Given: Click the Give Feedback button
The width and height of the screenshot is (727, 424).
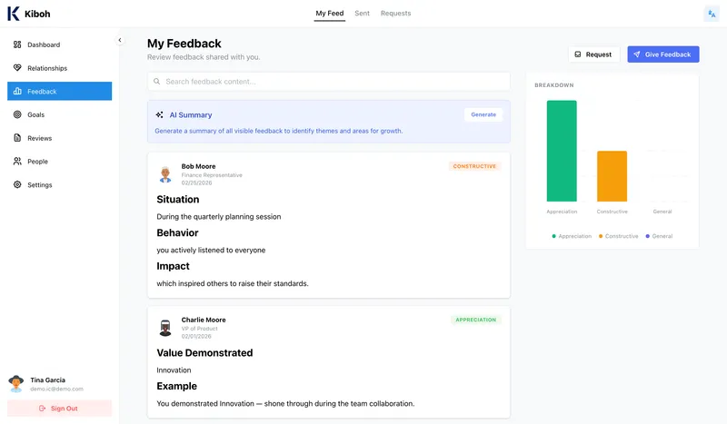Looking at the screenshot, I should click(x=663, y=54).
